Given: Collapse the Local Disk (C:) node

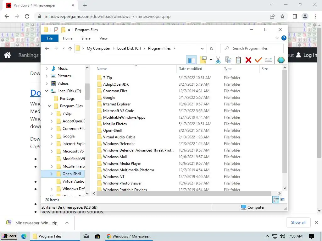Looking at the screenshot, I should click(x=47, y=91).
